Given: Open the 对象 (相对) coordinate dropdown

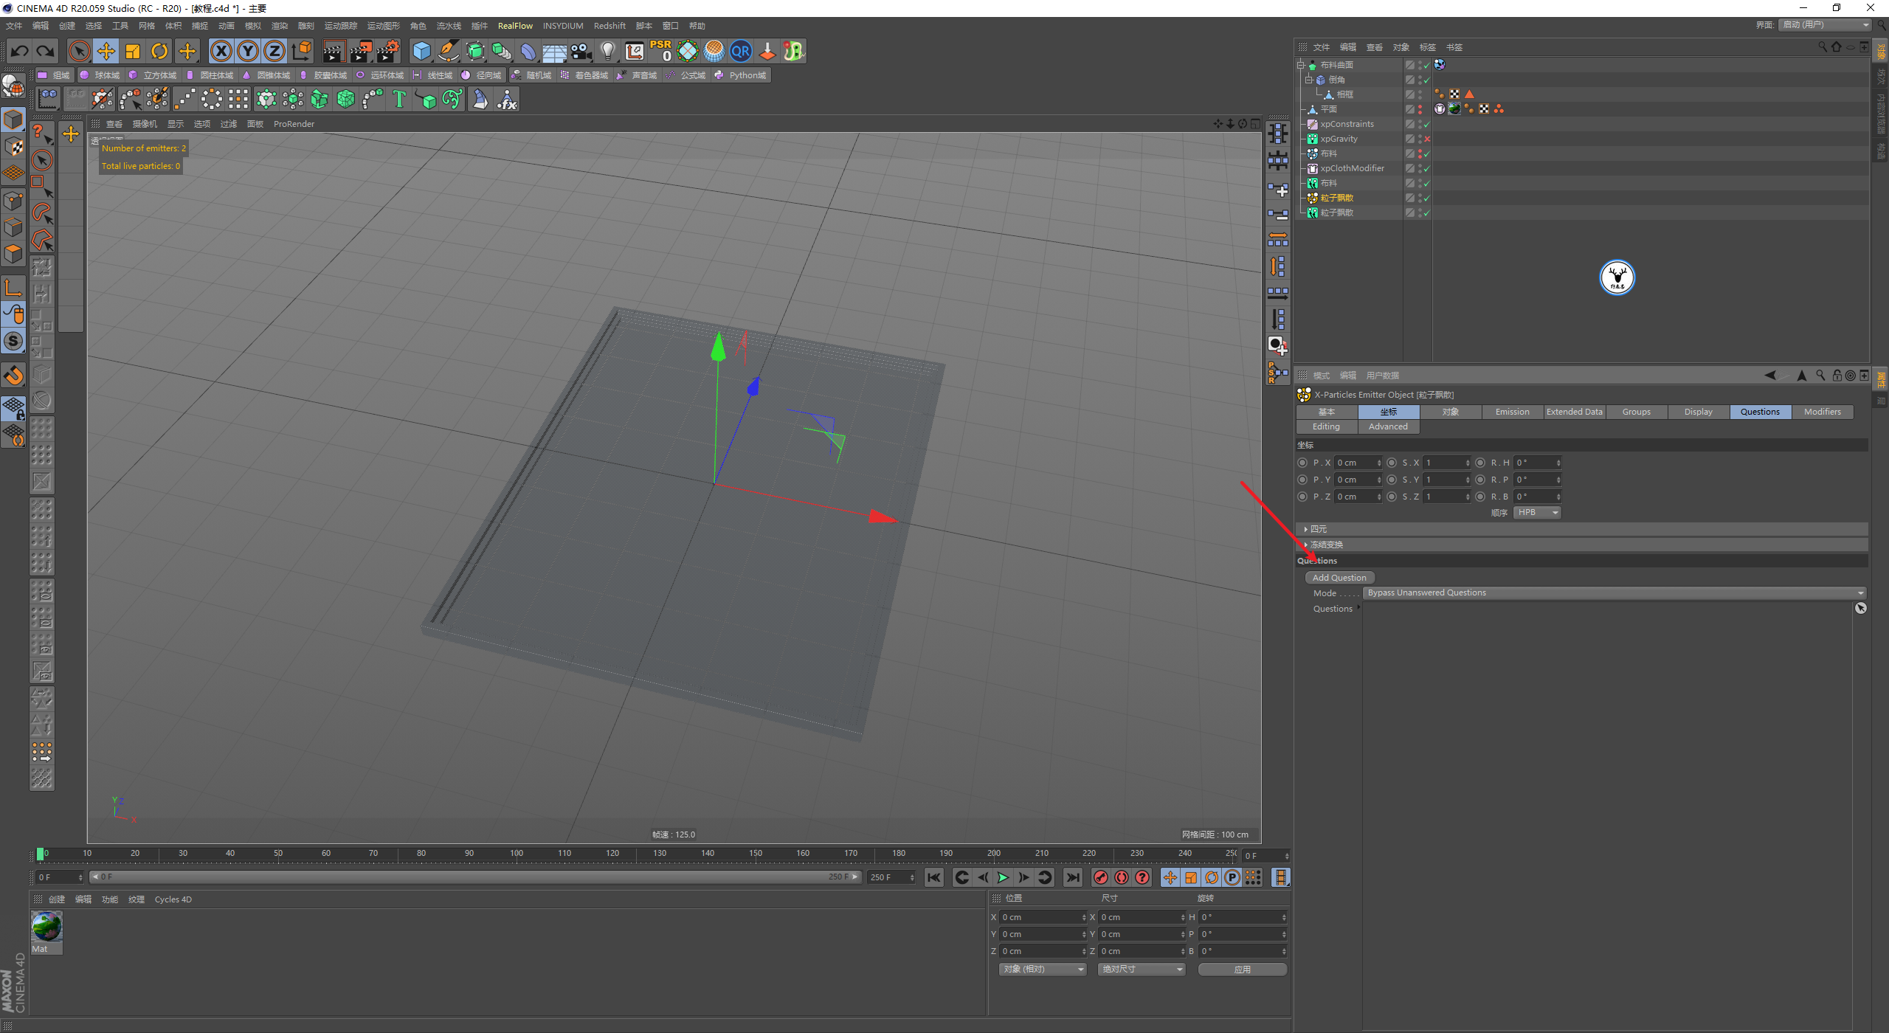Looking at the screenshot, I should tap(1043, 970).
